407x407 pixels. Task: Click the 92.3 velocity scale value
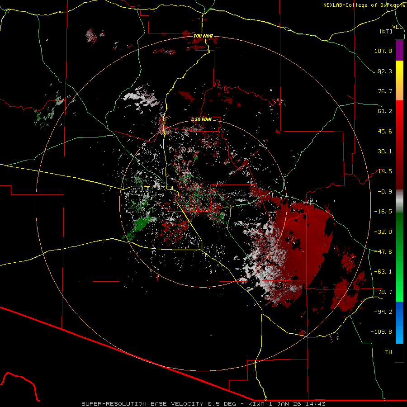pos(385,71)
